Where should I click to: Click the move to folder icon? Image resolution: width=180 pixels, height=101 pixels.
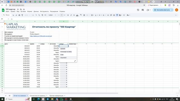coord(21,9)
